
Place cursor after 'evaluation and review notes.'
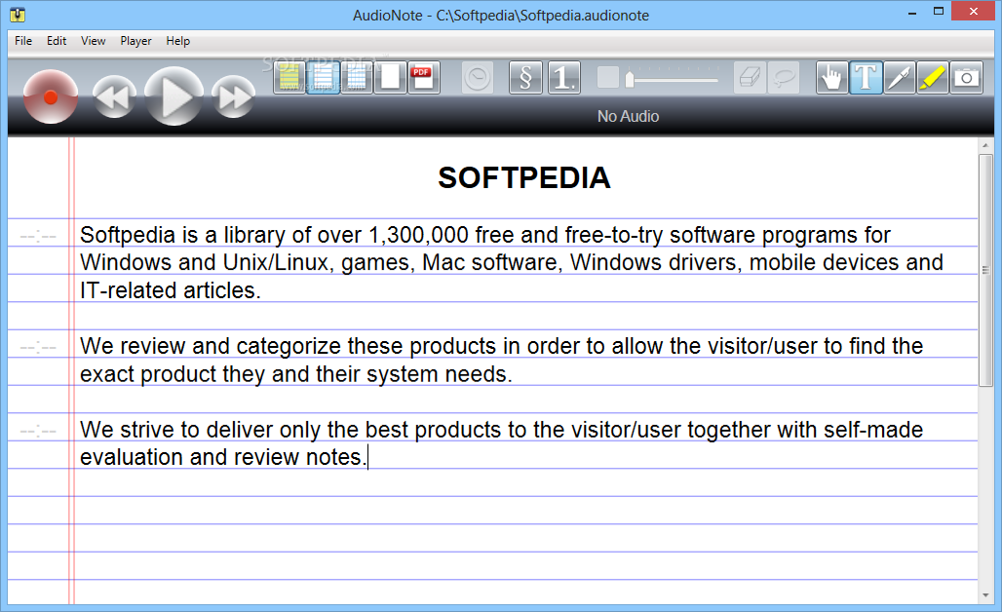pyautogui.click(x=368, y=457)
